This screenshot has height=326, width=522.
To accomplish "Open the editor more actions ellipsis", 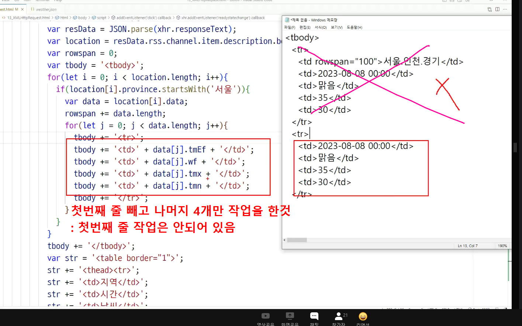I will [x=505, y=9].
